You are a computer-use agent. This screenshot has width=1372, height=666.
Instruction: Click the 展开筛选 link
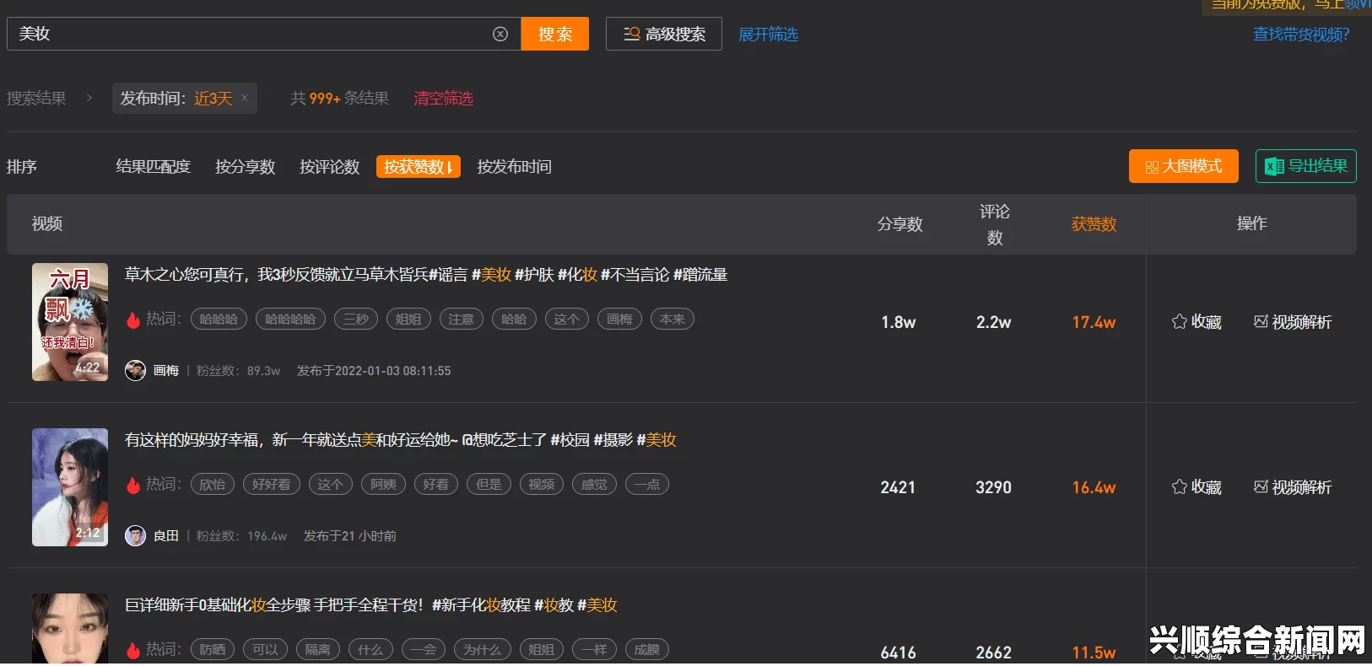768,35
